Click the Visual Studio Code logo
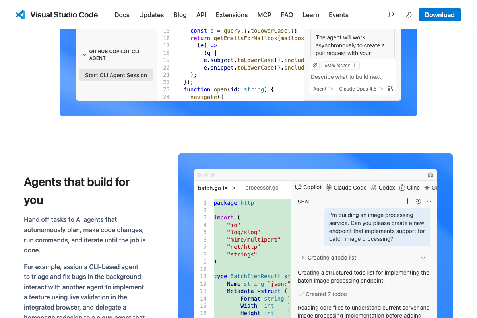477x318 pixels. 20,15
